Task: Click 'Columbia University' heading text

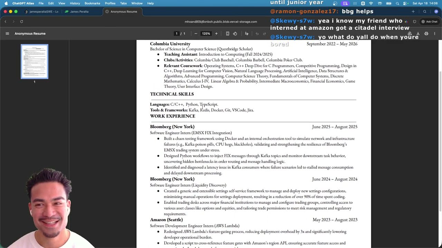Action: (170, 44)
